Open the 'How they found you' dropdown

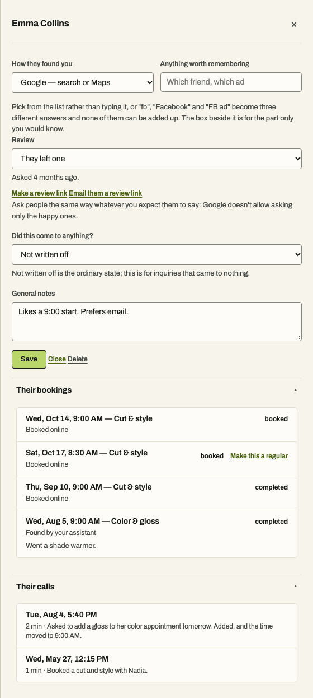[x=83, y=82]
